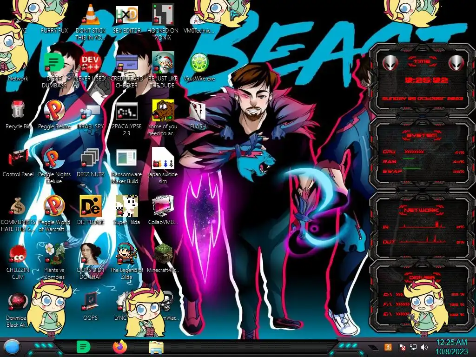Launch the HOOKED ON XONIX shortcut
476x357 pixels.
[163, 14]
